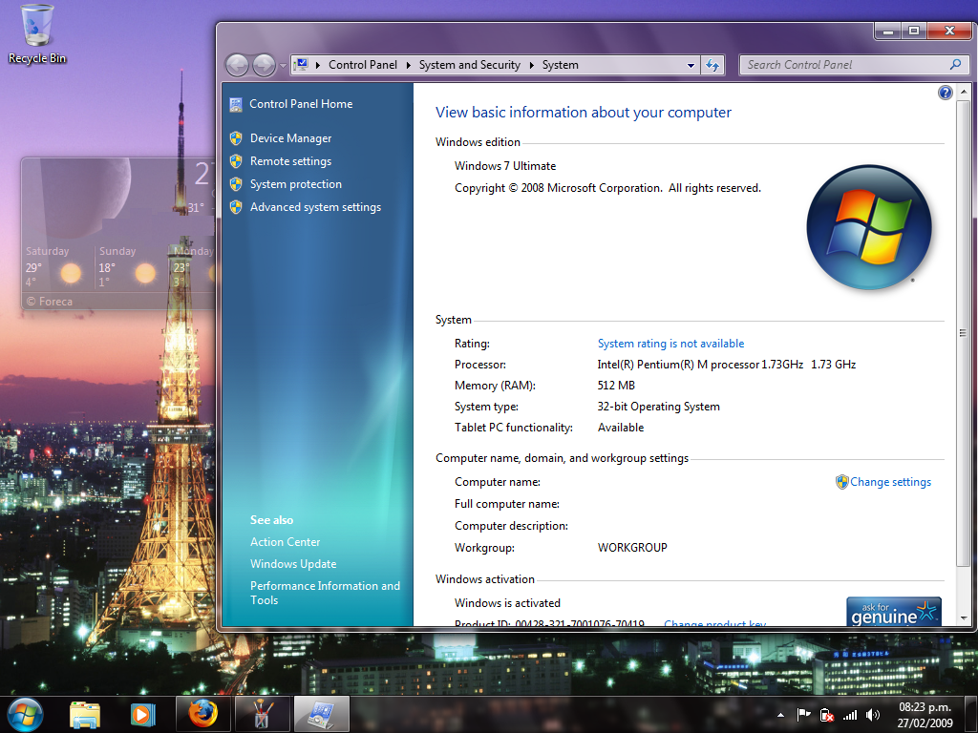
Task: Select the 'Windows 7 Ultimate' text
Action: [505, 166]
